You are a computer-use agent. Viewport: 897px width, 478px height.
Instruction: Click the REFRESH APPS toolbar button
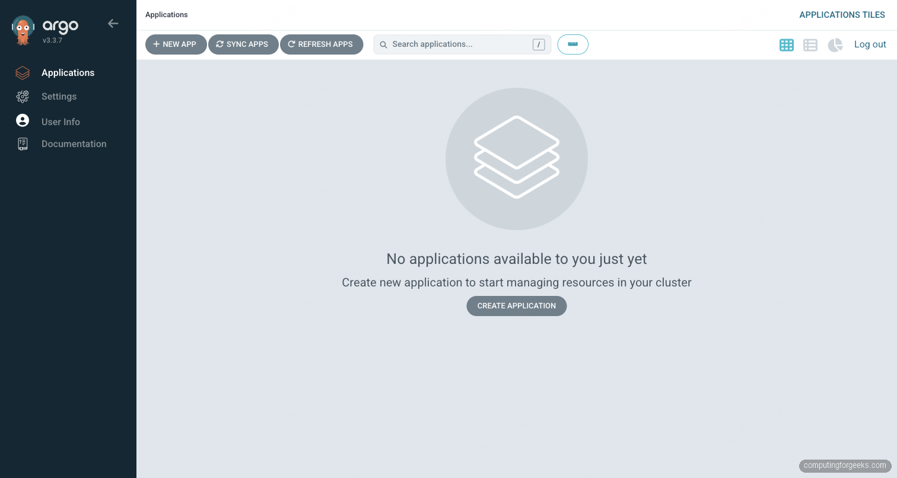[322, 44]
